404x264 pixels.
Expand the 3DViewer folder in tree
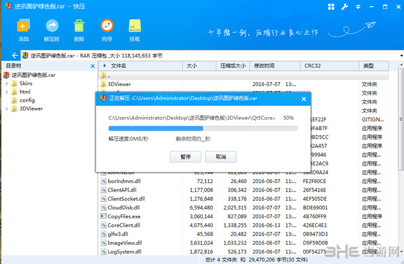(7, 109)
